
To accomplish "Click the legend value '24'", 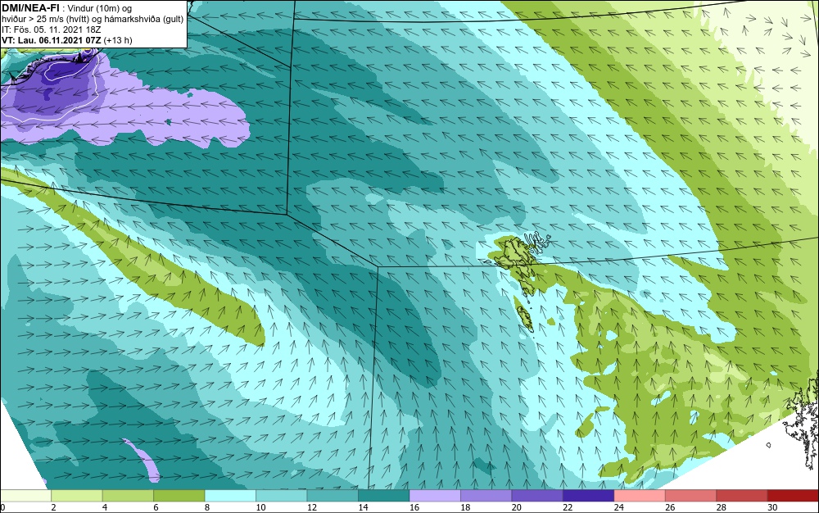I will (x=619, y=507).
